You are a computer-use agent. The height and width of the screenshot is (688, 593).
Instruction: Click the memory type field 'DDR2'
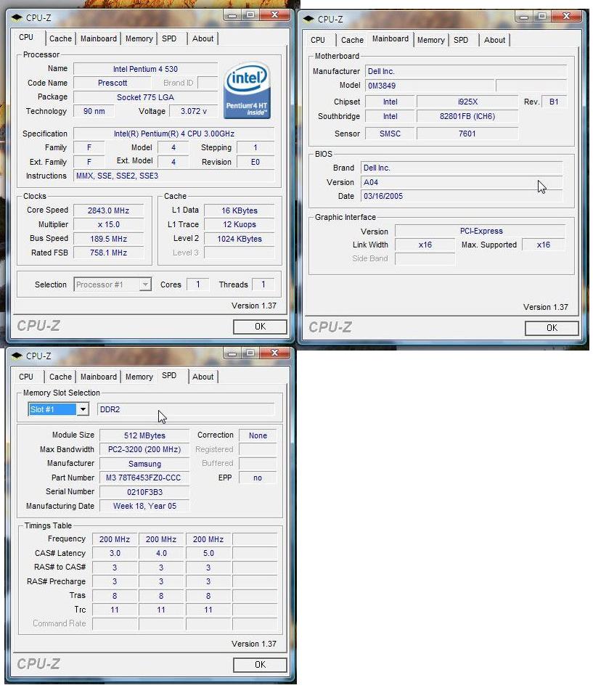pyautogui.click(x=186, y=409)
